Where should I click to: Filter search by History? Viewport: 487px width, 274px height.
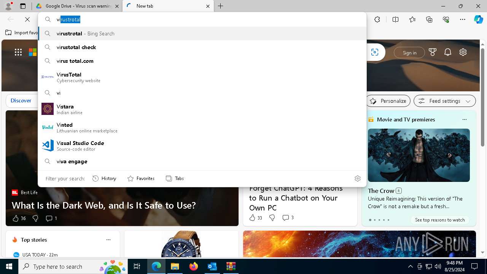tap(104, 178)
